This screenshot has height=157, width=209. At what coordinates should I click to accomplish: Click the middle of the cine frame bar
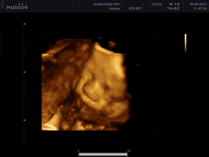click(103, 154)
